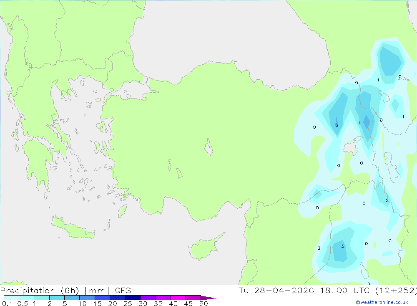Click legend label '0.1'
This screenshot has width=417, height=306.
point(7,303)
